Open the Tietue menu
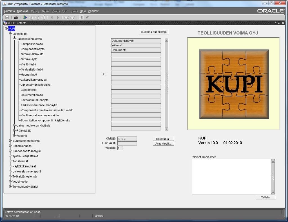 [x=45, y=11]
